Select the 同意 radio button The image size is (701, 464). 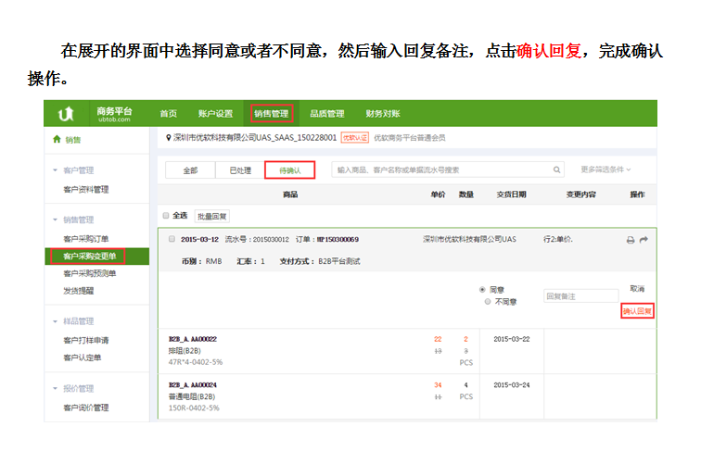[x=482, y=290]
